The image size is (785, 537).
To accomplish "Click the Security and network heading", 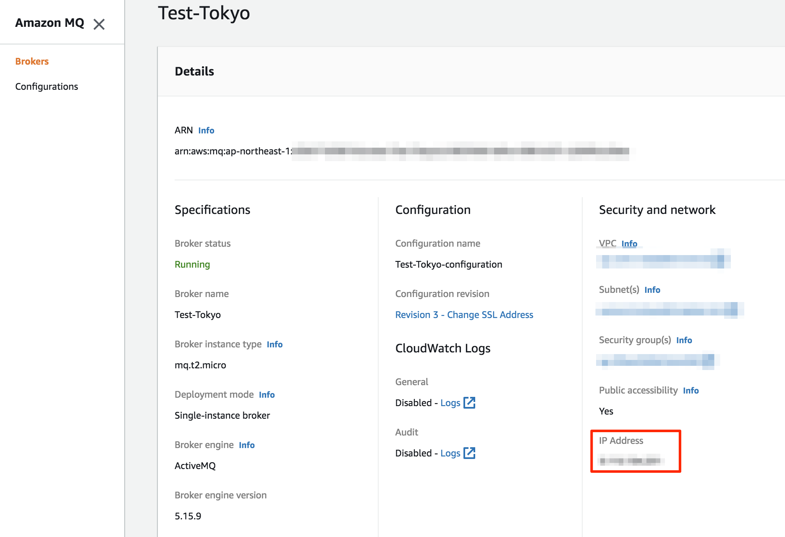I will [657, 210].
